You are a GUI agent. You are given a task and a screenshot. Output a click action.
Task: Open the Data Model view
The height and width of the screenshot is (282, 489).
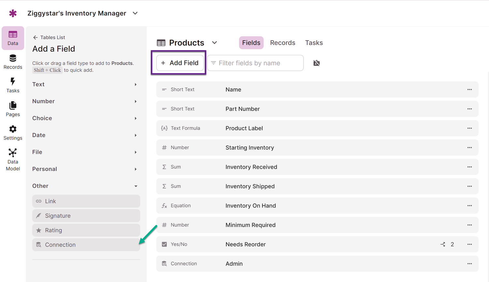tap(13, 159)
